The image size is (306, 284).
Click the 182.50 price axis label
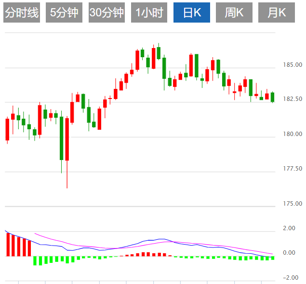coord(293,99)
